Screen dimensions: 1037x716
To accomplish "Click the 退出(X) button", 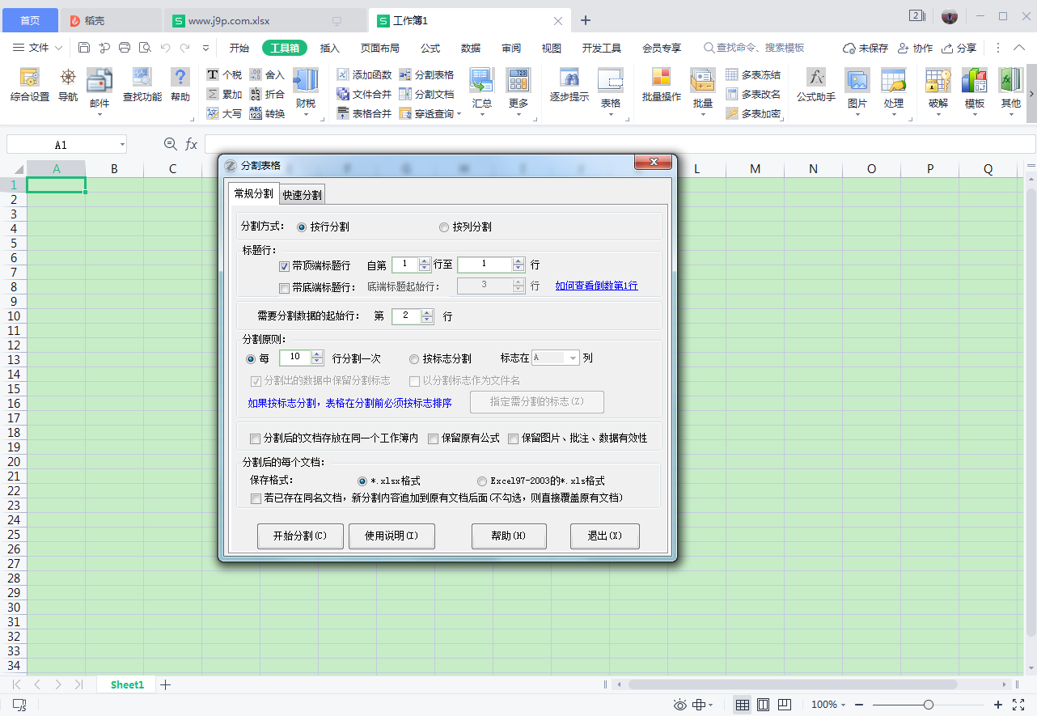I will pos(605,536).
